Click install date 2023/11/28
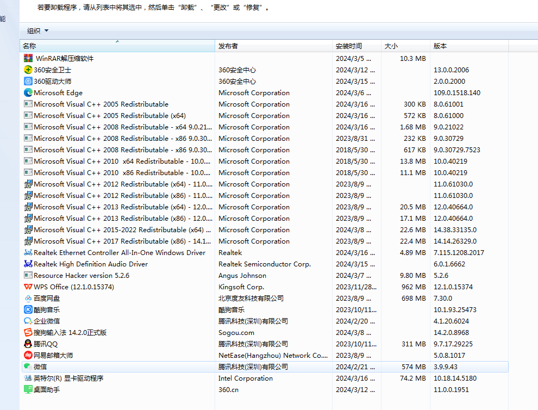 (356, 287)
